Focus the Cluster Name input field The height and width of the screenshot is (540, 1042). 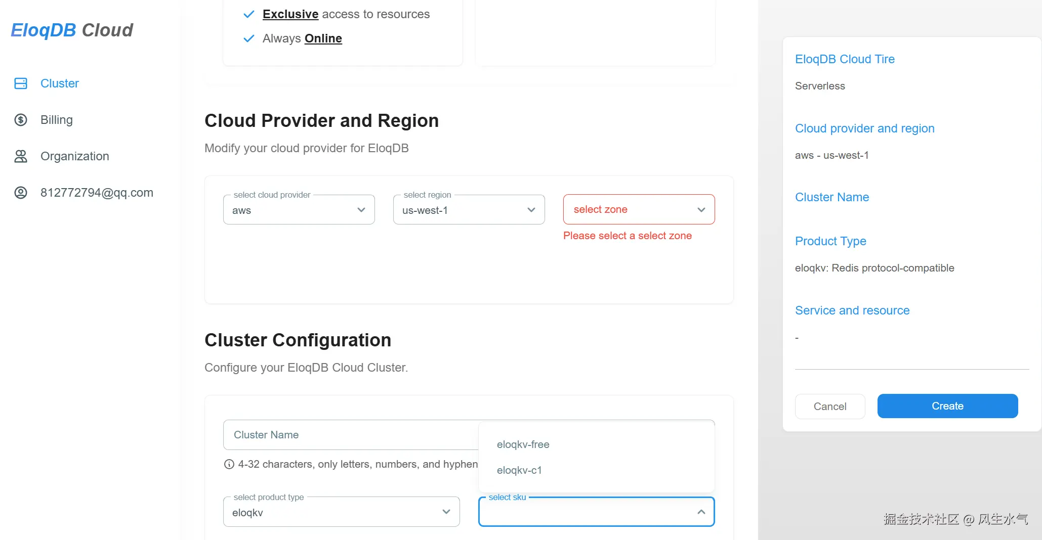click(349, 435)
